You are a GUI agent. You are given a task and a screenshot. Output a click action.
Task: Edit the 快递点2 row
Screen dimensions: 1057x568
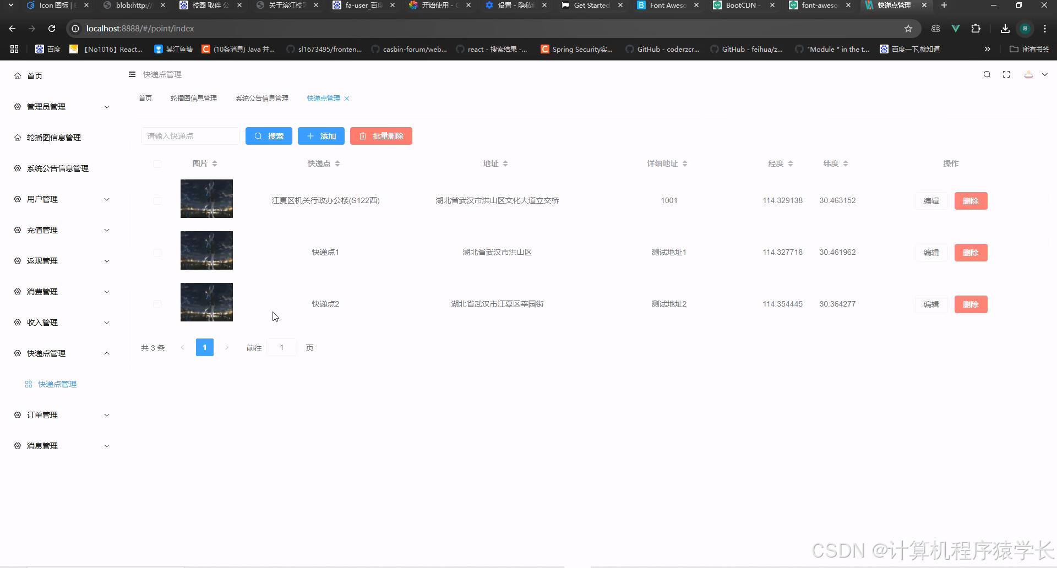931,304
